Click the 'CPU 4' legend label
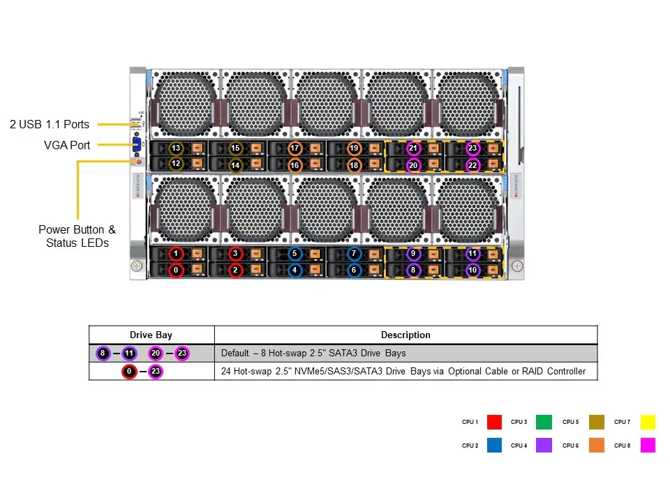Viewport: 670px width, 502px height. [x=519, y=446]
